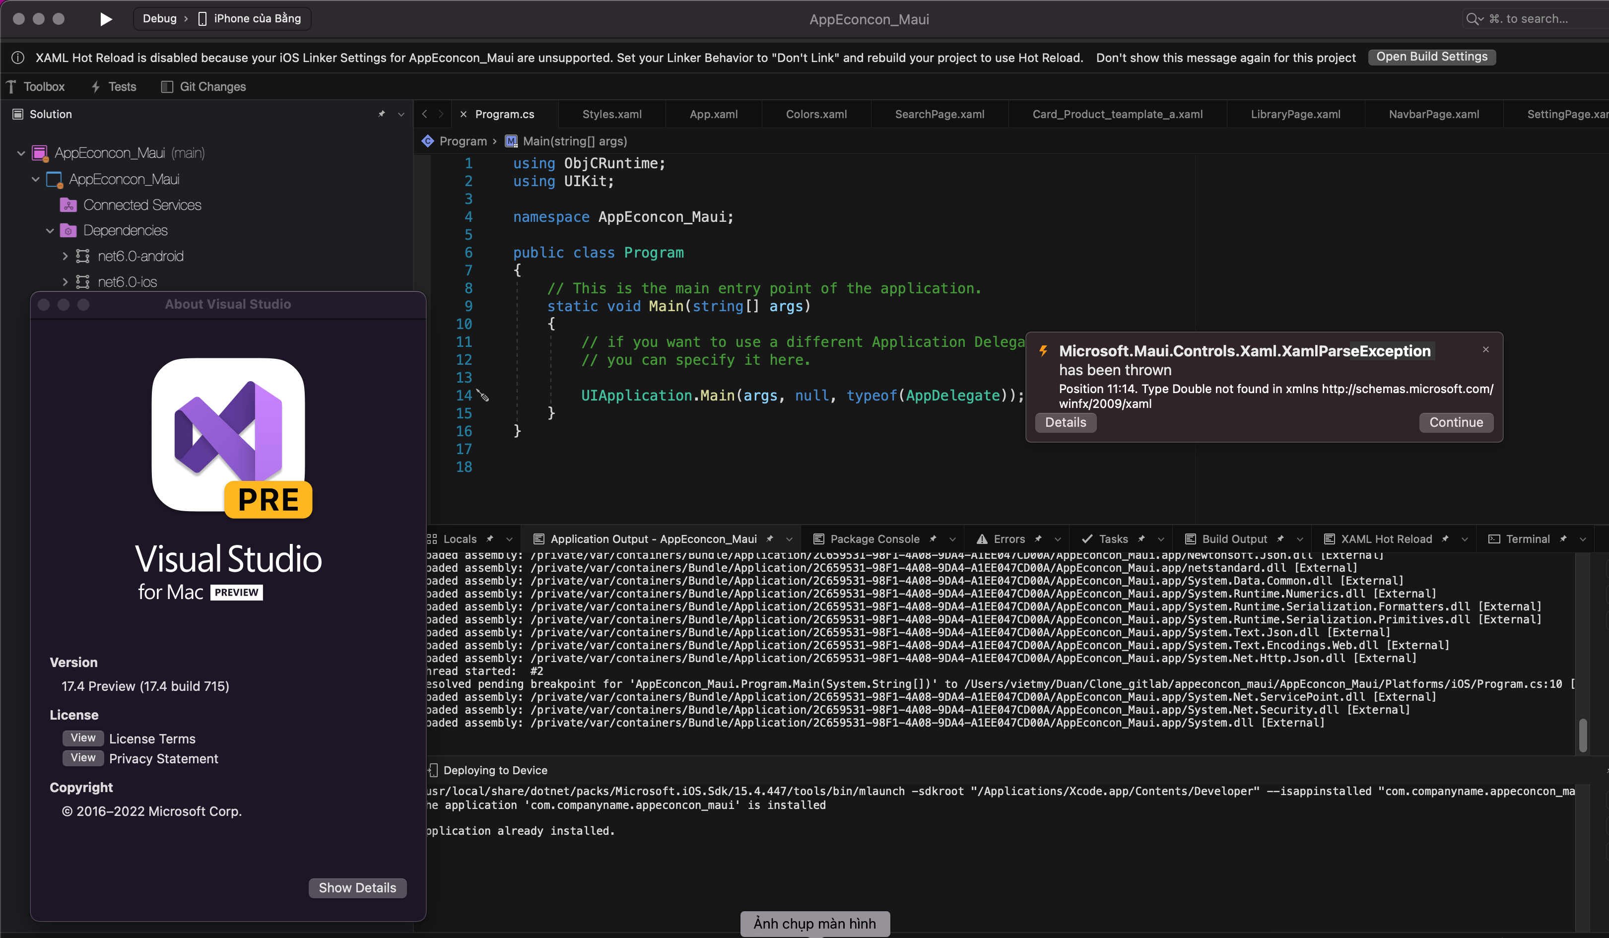Click the breakpoint tool icon on line 14

483,396
